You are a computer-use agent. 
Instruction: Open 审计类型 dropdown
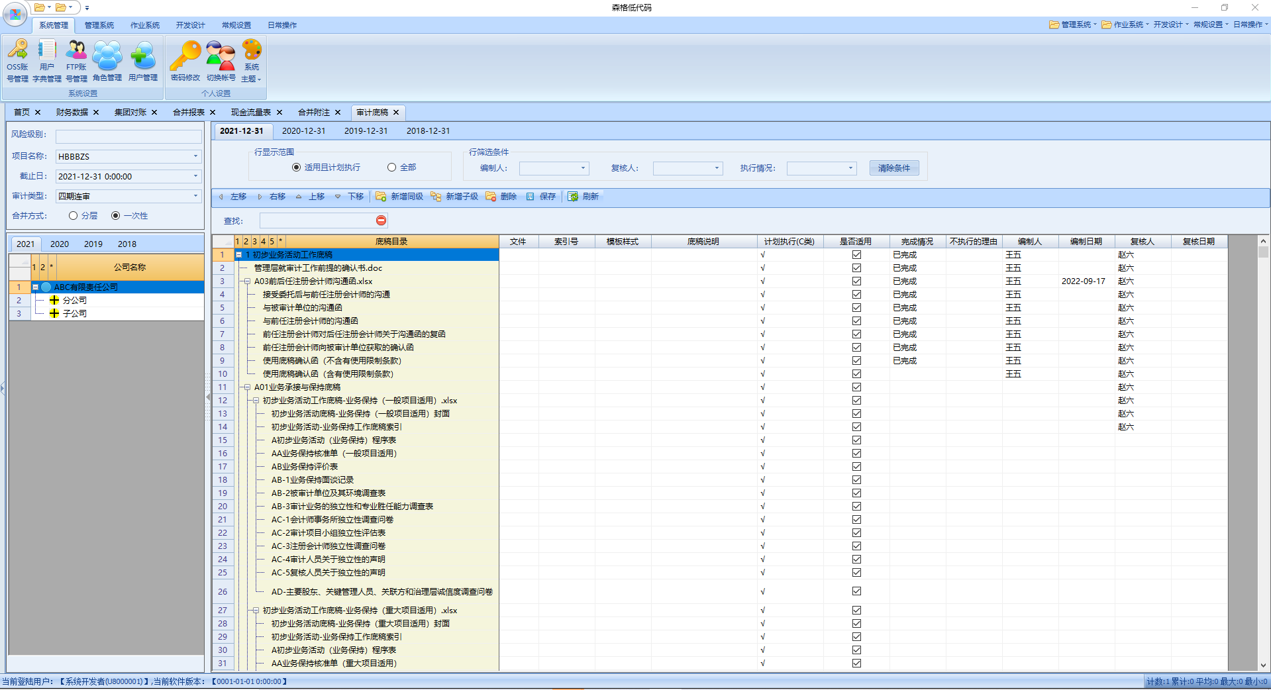(195, 196)
